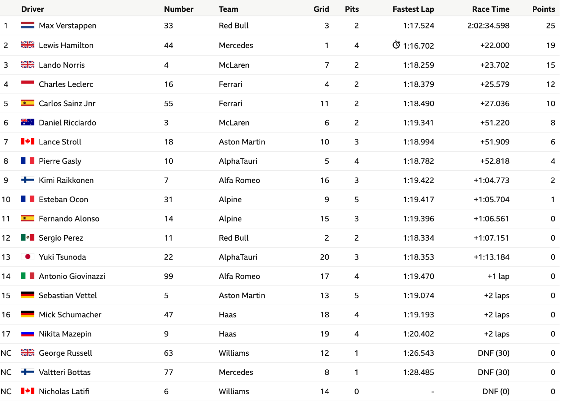Click the Points column header
The width and height of the screenshot is (570, 401).
[x=543, y=9]
